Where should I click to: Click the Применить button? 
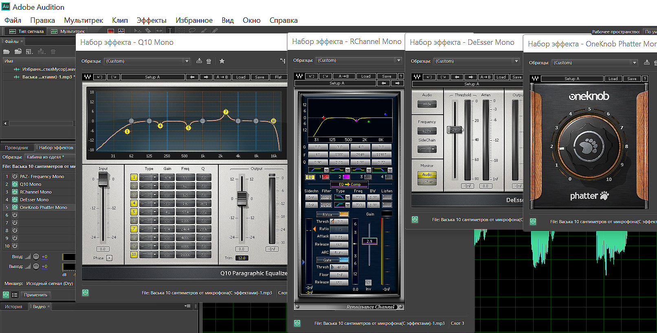(x=36, y=295)
